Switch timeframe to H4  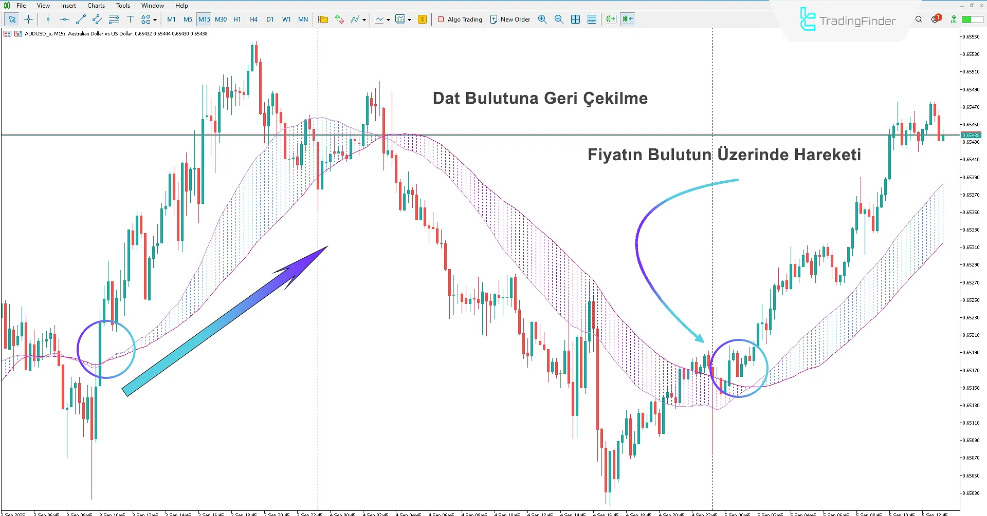(253, 19)
